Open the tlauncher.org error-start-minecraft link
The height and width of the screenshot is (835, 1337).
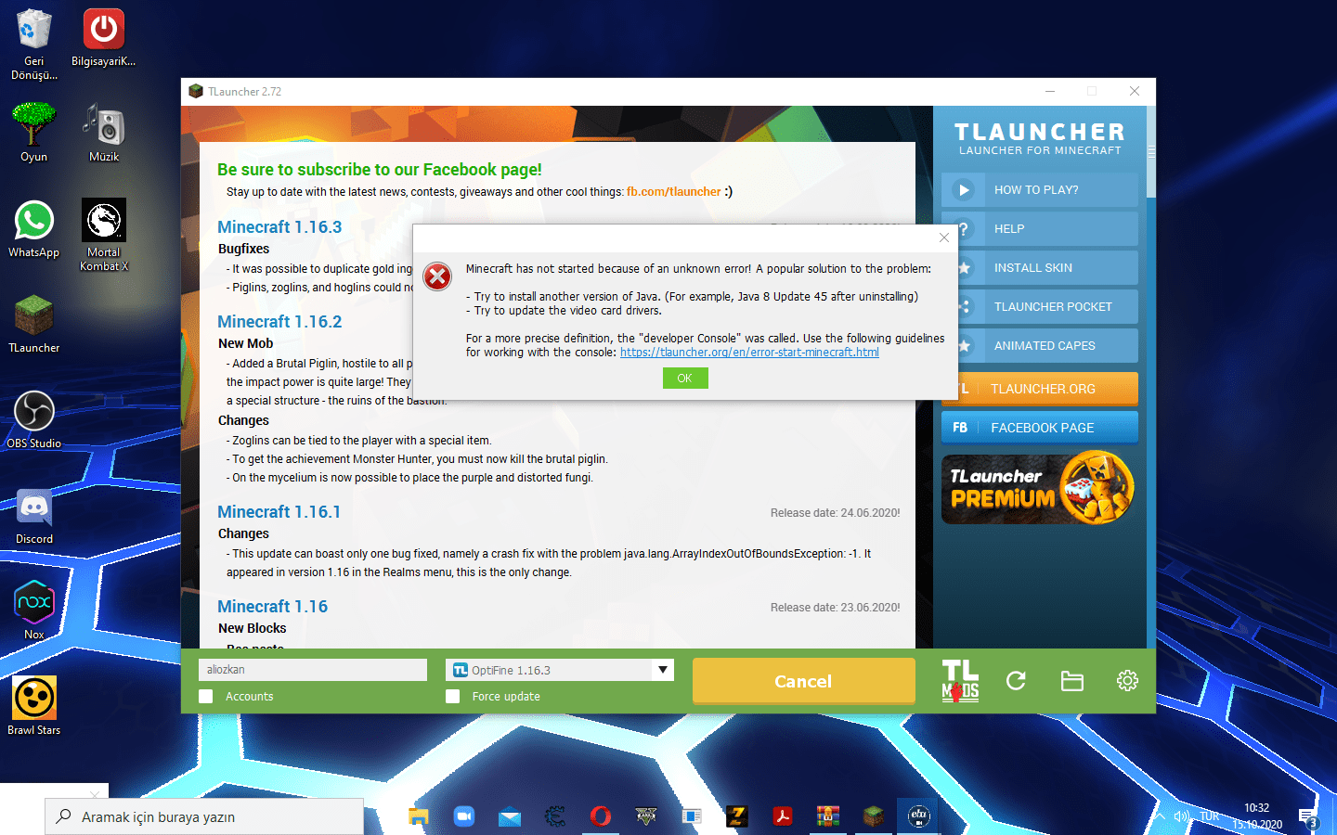[x=749, y=353]
